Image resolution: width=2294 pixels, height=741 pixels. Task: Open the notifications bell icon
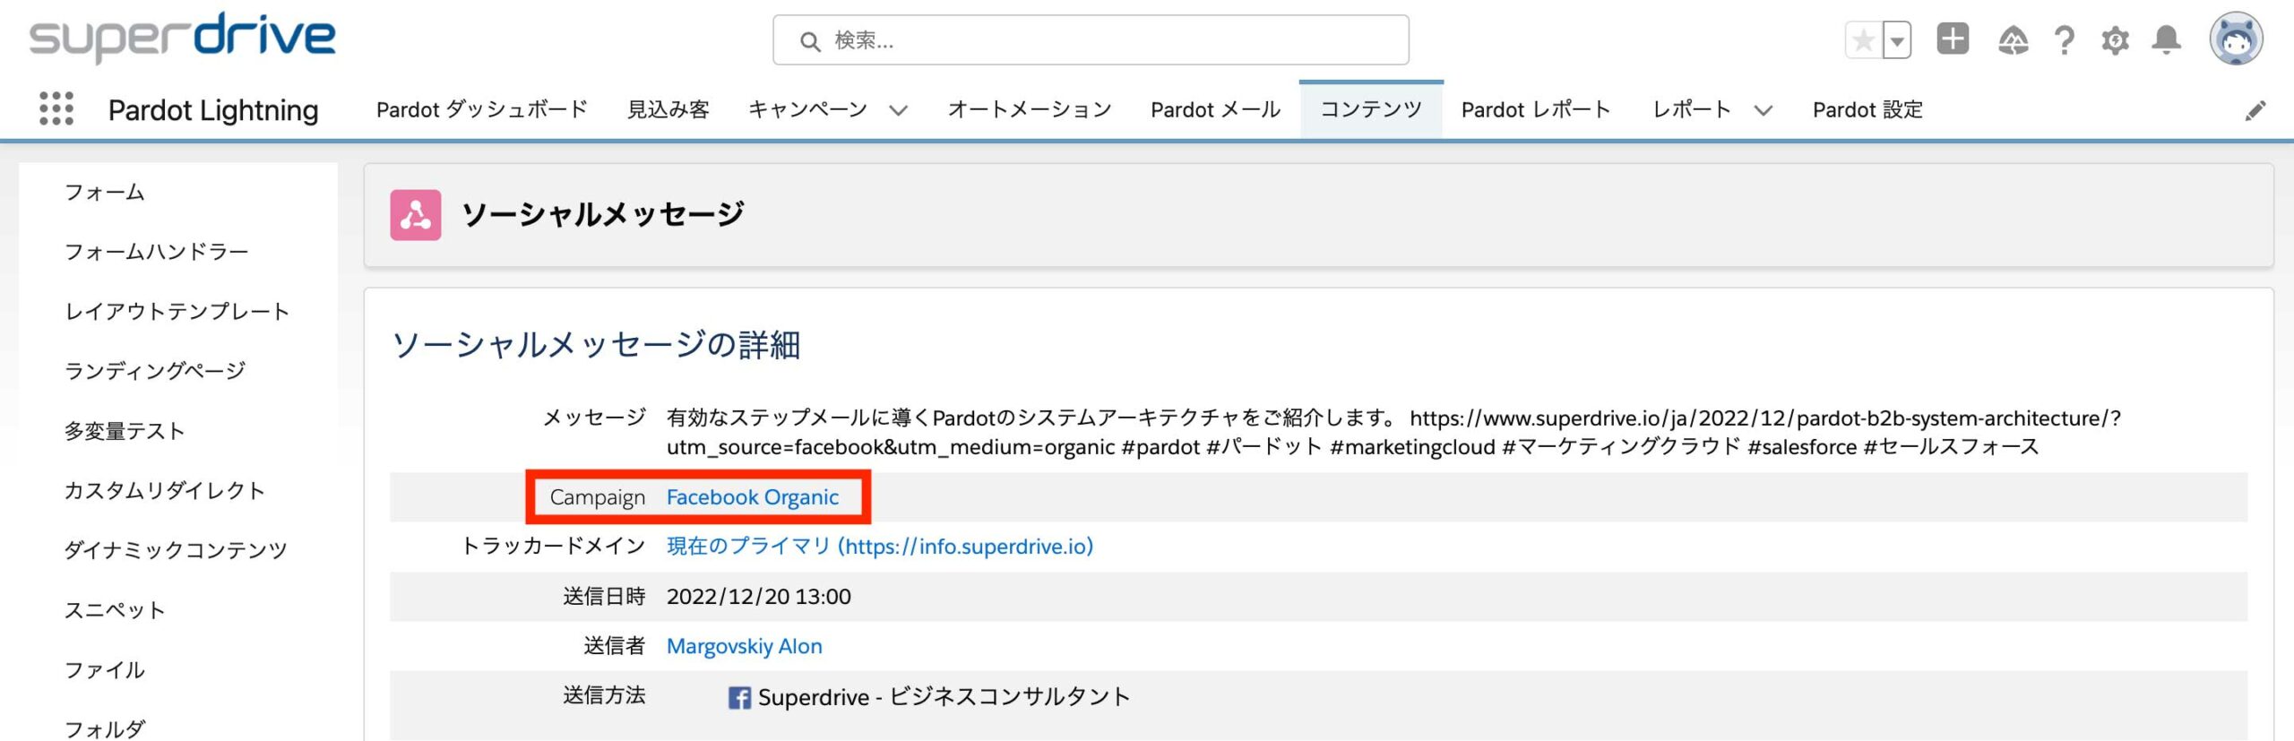coord(2167,40)
